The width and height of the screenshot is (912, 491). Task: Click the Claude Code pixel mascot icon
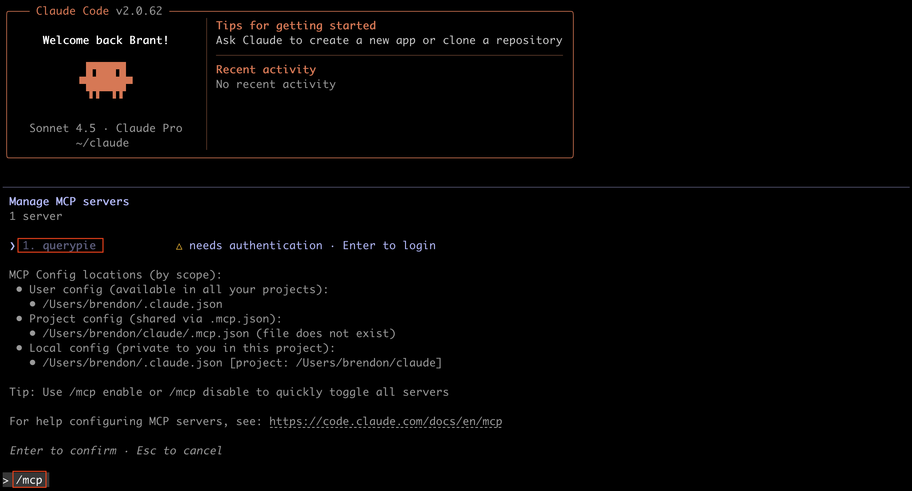tap(106, 80)
